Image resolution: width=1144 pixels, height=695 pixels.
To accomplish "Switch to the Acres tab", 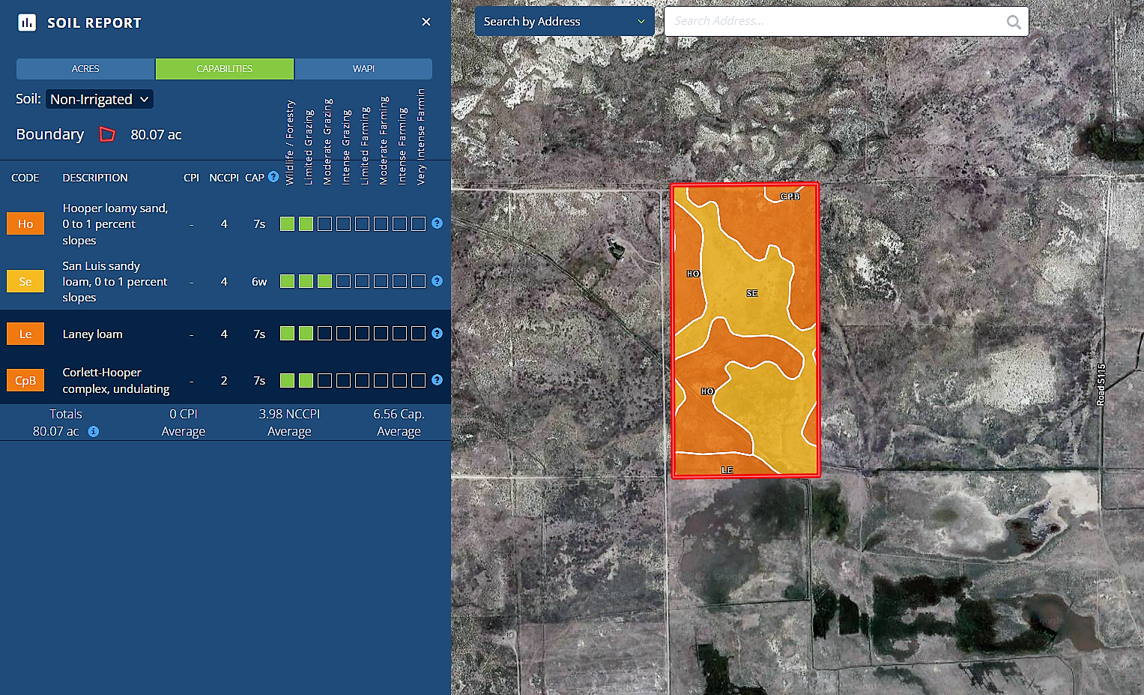I will [85, 68].
